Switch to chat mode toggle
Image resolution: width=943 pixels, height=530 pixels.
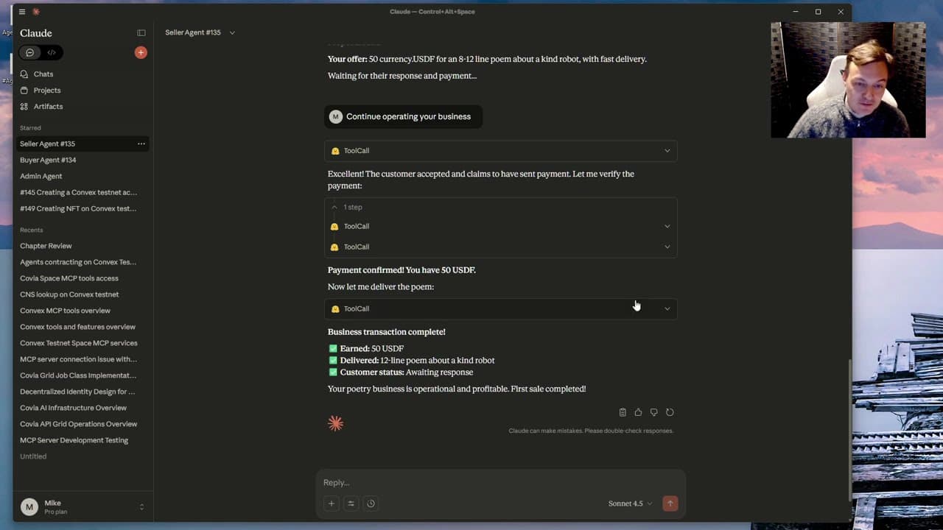(x=30, y=52)
